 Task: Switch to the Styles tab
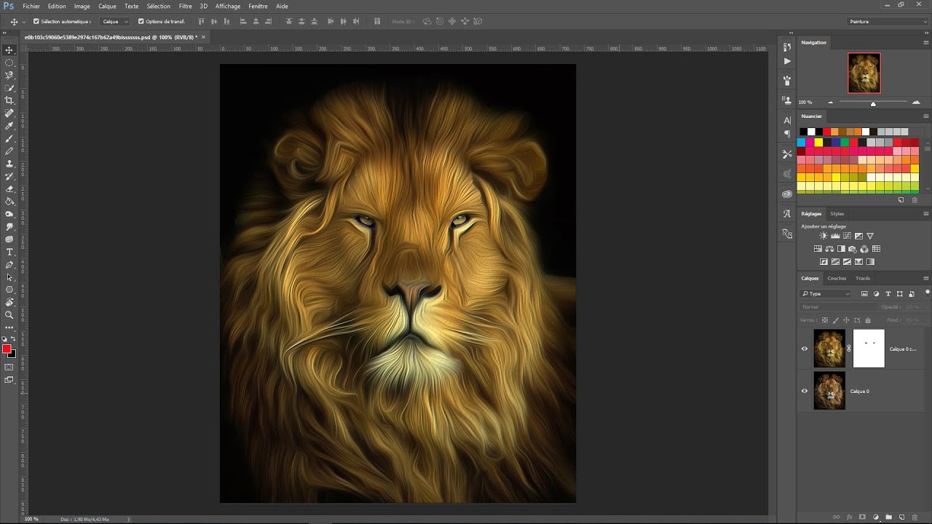(837, 214)
